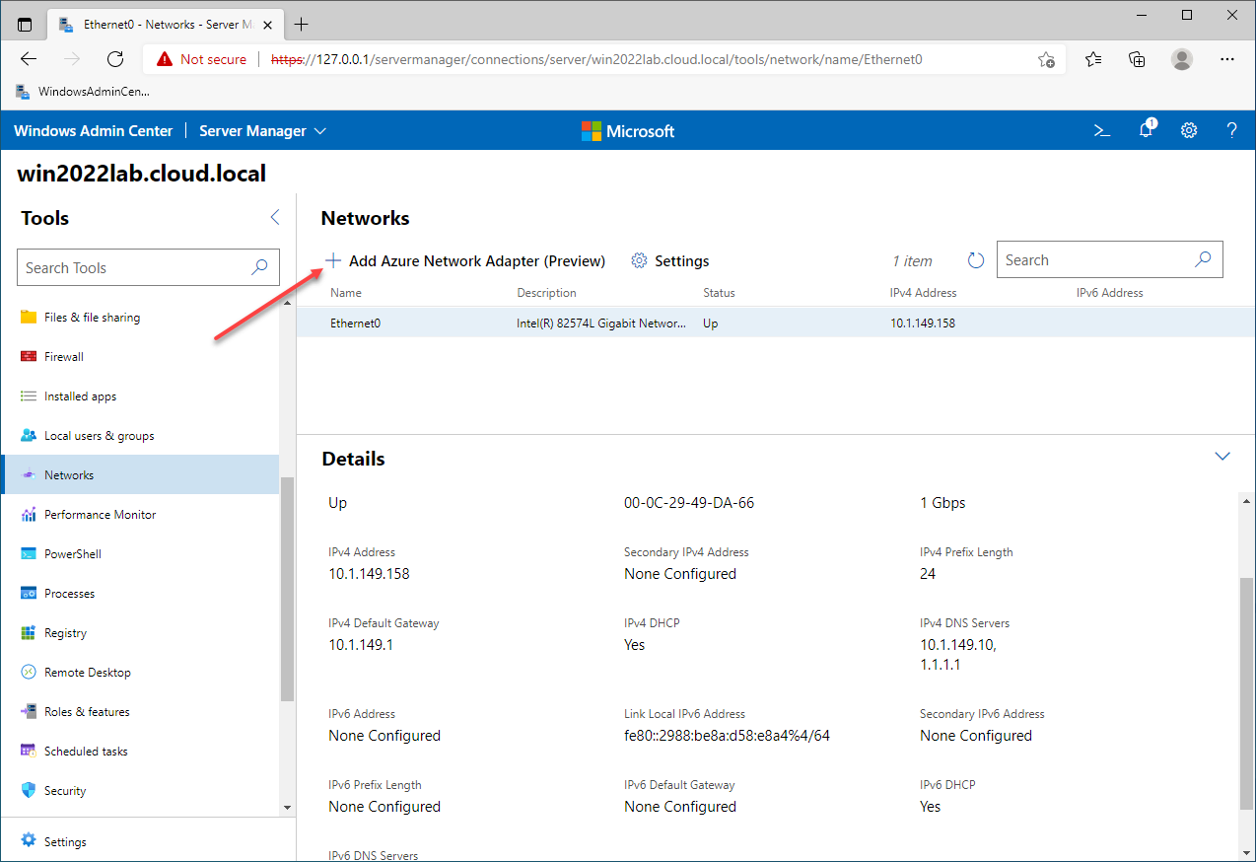The image size is (1256, 862).
Task: Go back in the browser
Action: 29,59
